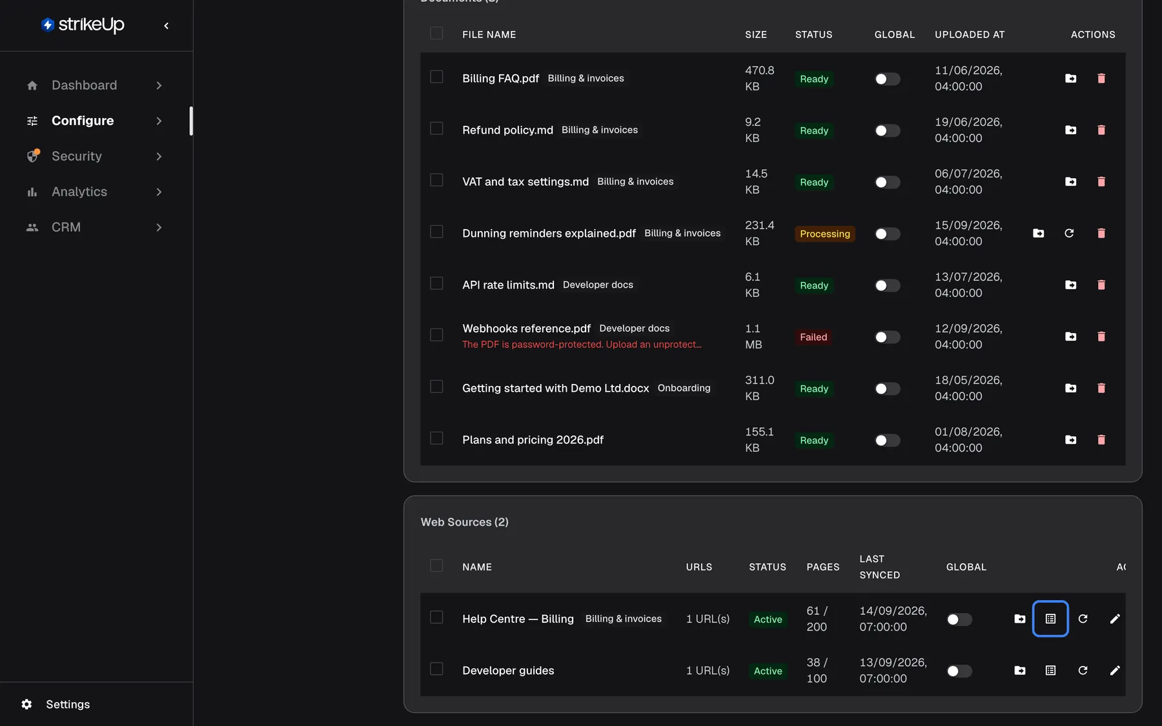
Task: Delete Webhooks reference.pdf
Action: tap(1101, 336)
